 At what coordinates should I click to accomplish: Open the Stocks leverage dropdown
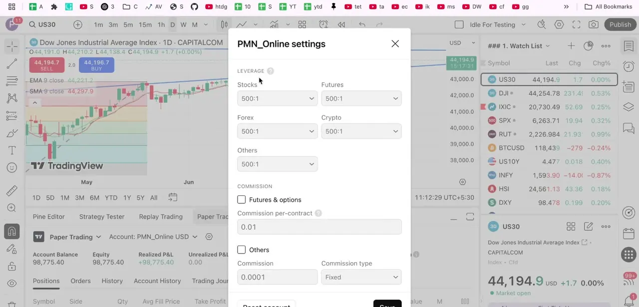[277, 99]
